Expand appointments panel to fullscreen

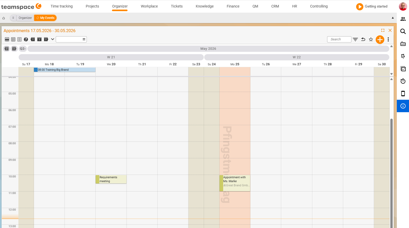(383, 30)
